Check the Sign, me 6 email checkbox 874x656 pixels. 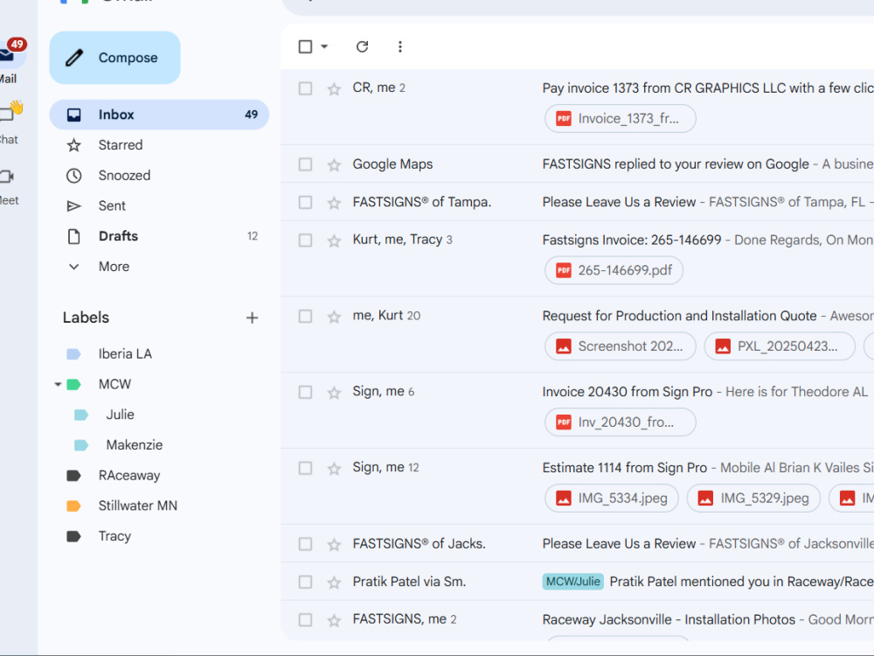coord(305,392)
